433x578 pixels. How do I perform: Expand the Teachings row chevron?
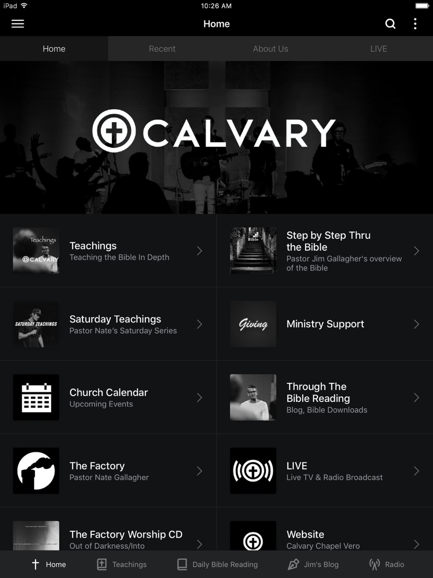point(200,251)
